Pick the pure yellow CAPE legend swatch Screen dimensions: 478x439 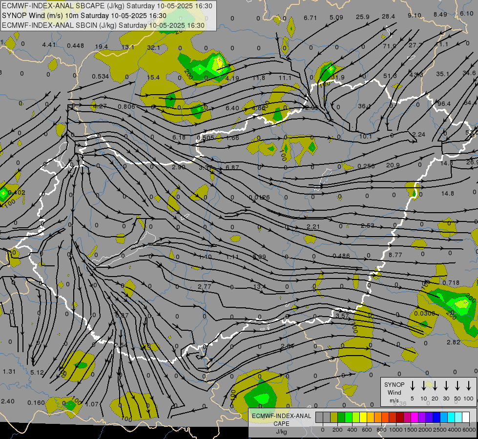coord(363,417)
